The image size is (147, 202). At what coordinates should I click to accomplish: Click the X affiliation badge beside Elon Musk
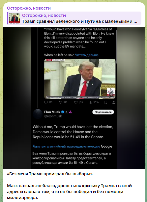click(x=66, y=112)
